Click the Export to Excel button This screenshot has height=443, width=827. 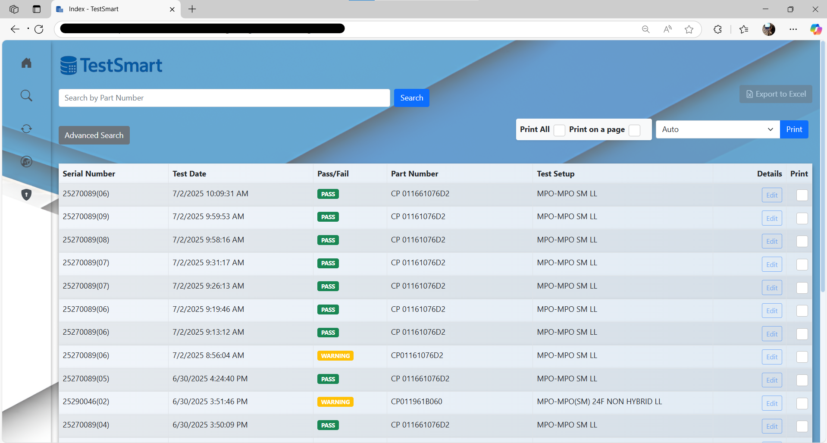(x=776, y=94)
